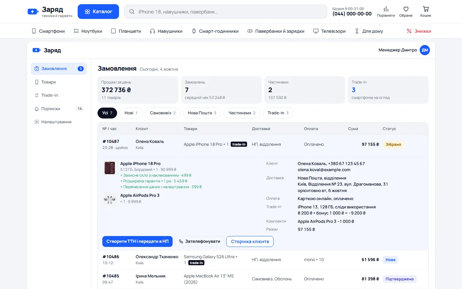Open the Навушники category
The image size is (462, 289).
pos(166,31)
